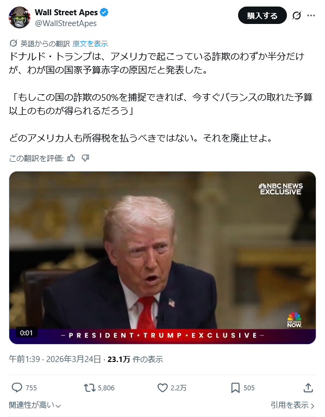Viewport: 325px width, 417px height.
Task: Bookmark this post
Action: (235, 388)
